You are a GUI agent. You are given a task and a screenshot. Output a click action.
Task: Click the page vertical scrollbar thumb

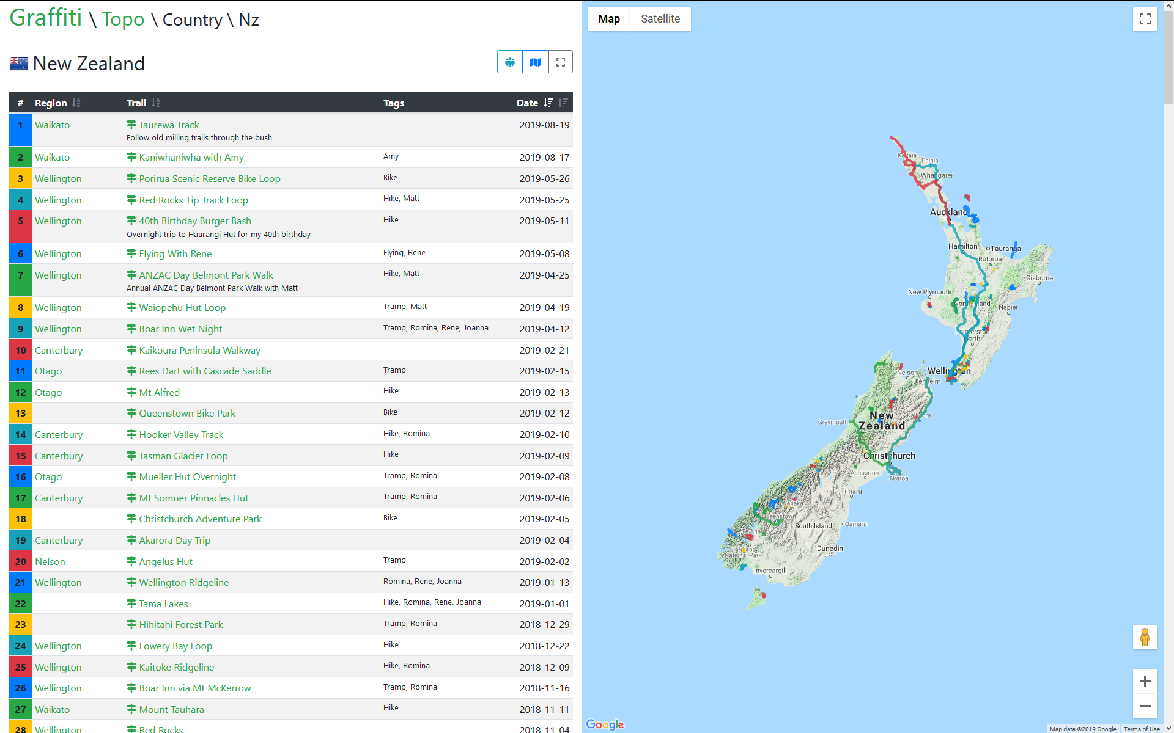[1168, 58]
